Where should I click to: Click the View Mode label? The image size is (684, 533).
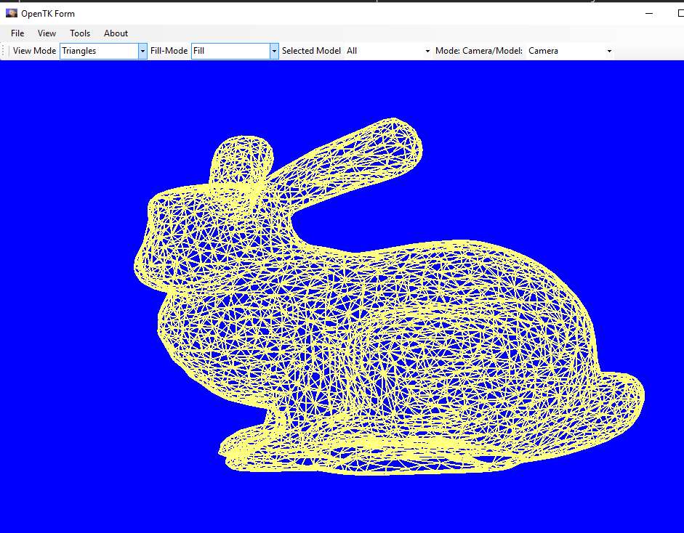(x=34, y=51)
